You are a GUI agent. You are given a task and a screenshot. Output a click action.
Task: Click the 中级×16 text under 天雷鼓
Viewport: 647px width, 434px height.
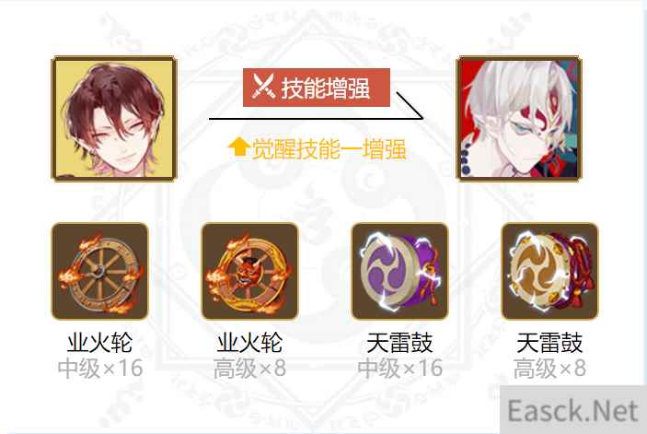[x=399, y=368]
